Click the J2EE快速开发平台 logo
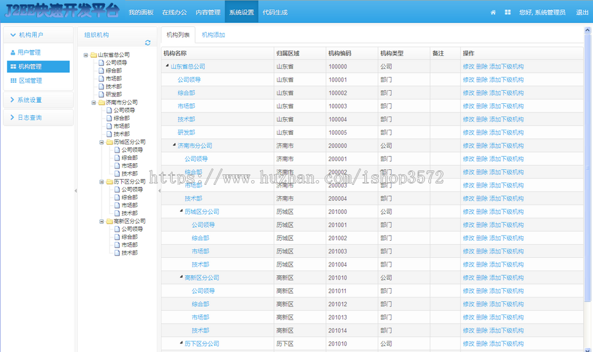593x352 pixels. [x=62, y=11]
